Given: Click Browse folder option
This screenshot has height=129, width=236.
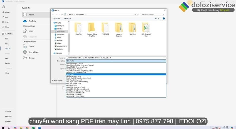Looking at the screenshot, I should click(x=29, y=58).
